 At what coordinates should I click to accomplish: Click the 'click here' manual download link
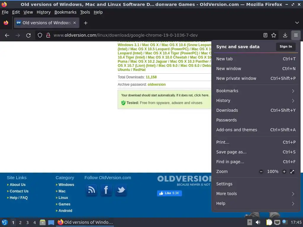[x=201, y=95]
